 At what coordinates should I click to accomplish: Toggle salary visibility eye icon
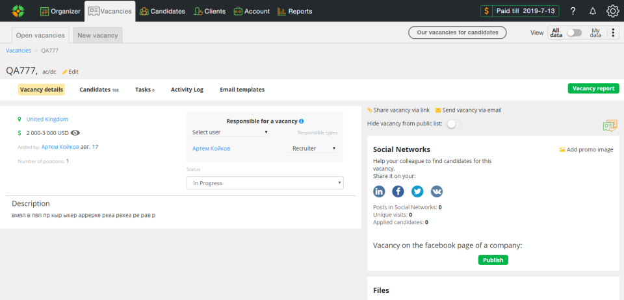75,132
